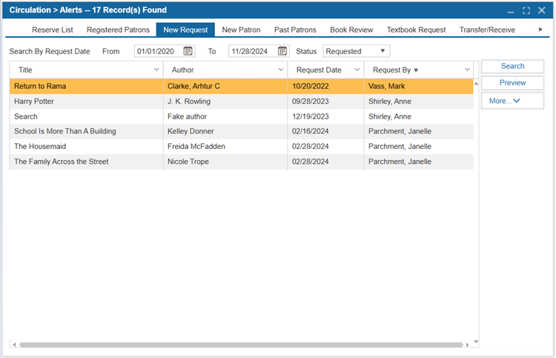Open the To date calendar picker
Viewport: 556px width, 358px height.
(x=282, y=51)
